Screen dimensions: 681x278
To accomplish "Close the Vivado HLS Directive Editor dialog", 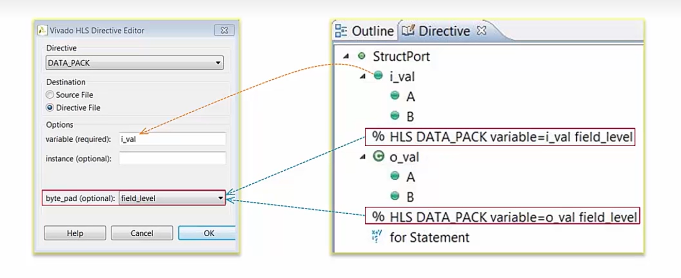I will 224,30.
